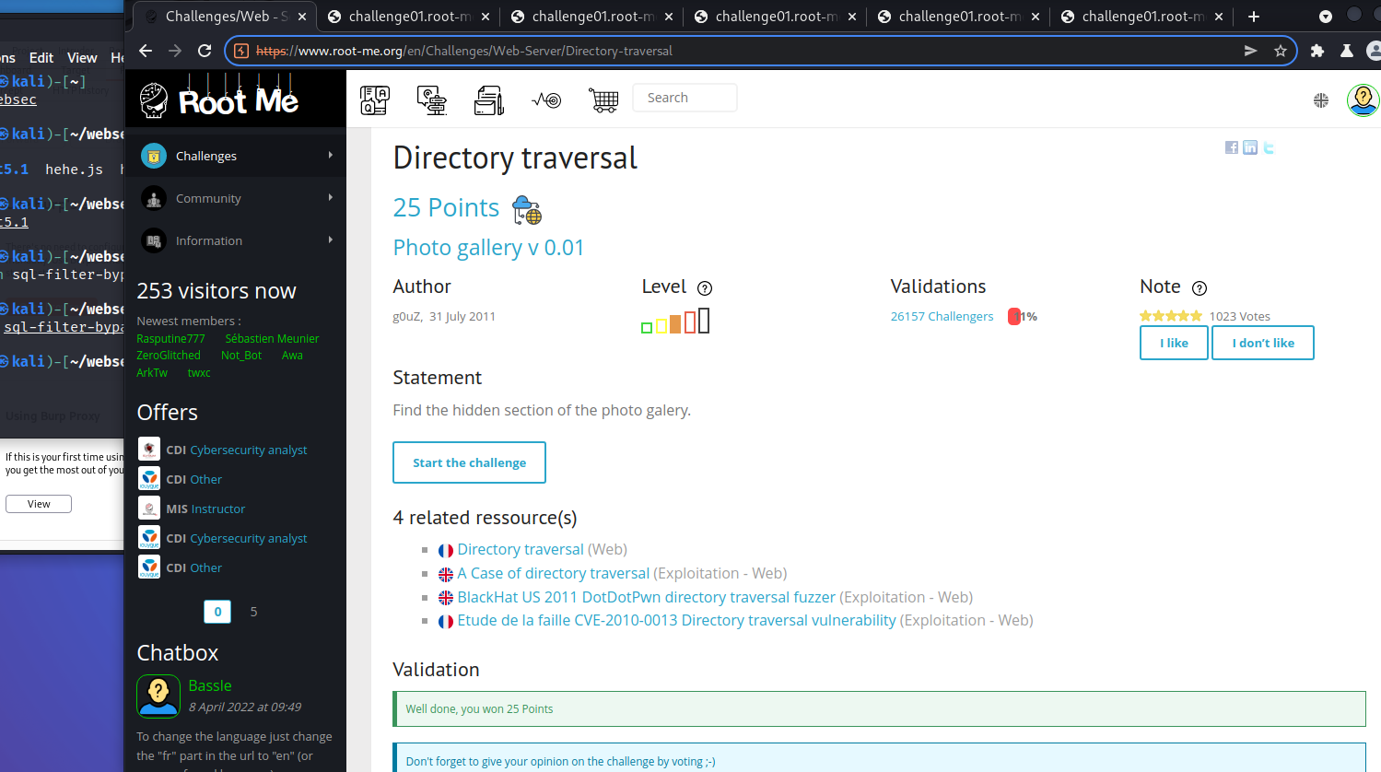Image resolution: width=1381 pixels, height=772 pixels.
Task: Click the insecure-connection site info icon
Action: [241, 51]
